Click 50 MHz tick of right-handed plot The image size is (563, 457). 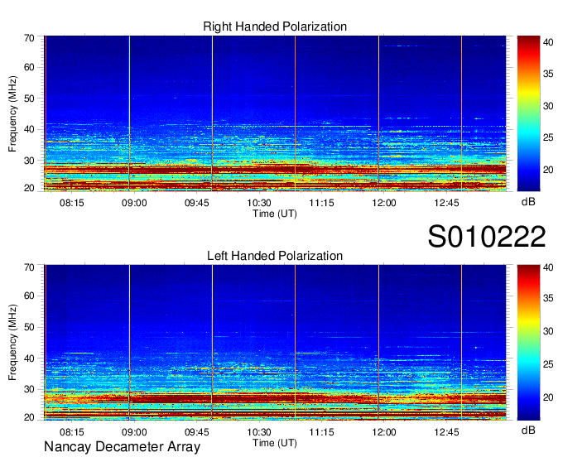[29, 99]
